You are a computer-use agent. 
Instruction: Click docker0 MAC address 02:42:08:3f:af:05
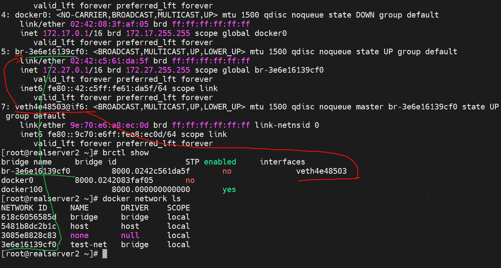[109, 24]
